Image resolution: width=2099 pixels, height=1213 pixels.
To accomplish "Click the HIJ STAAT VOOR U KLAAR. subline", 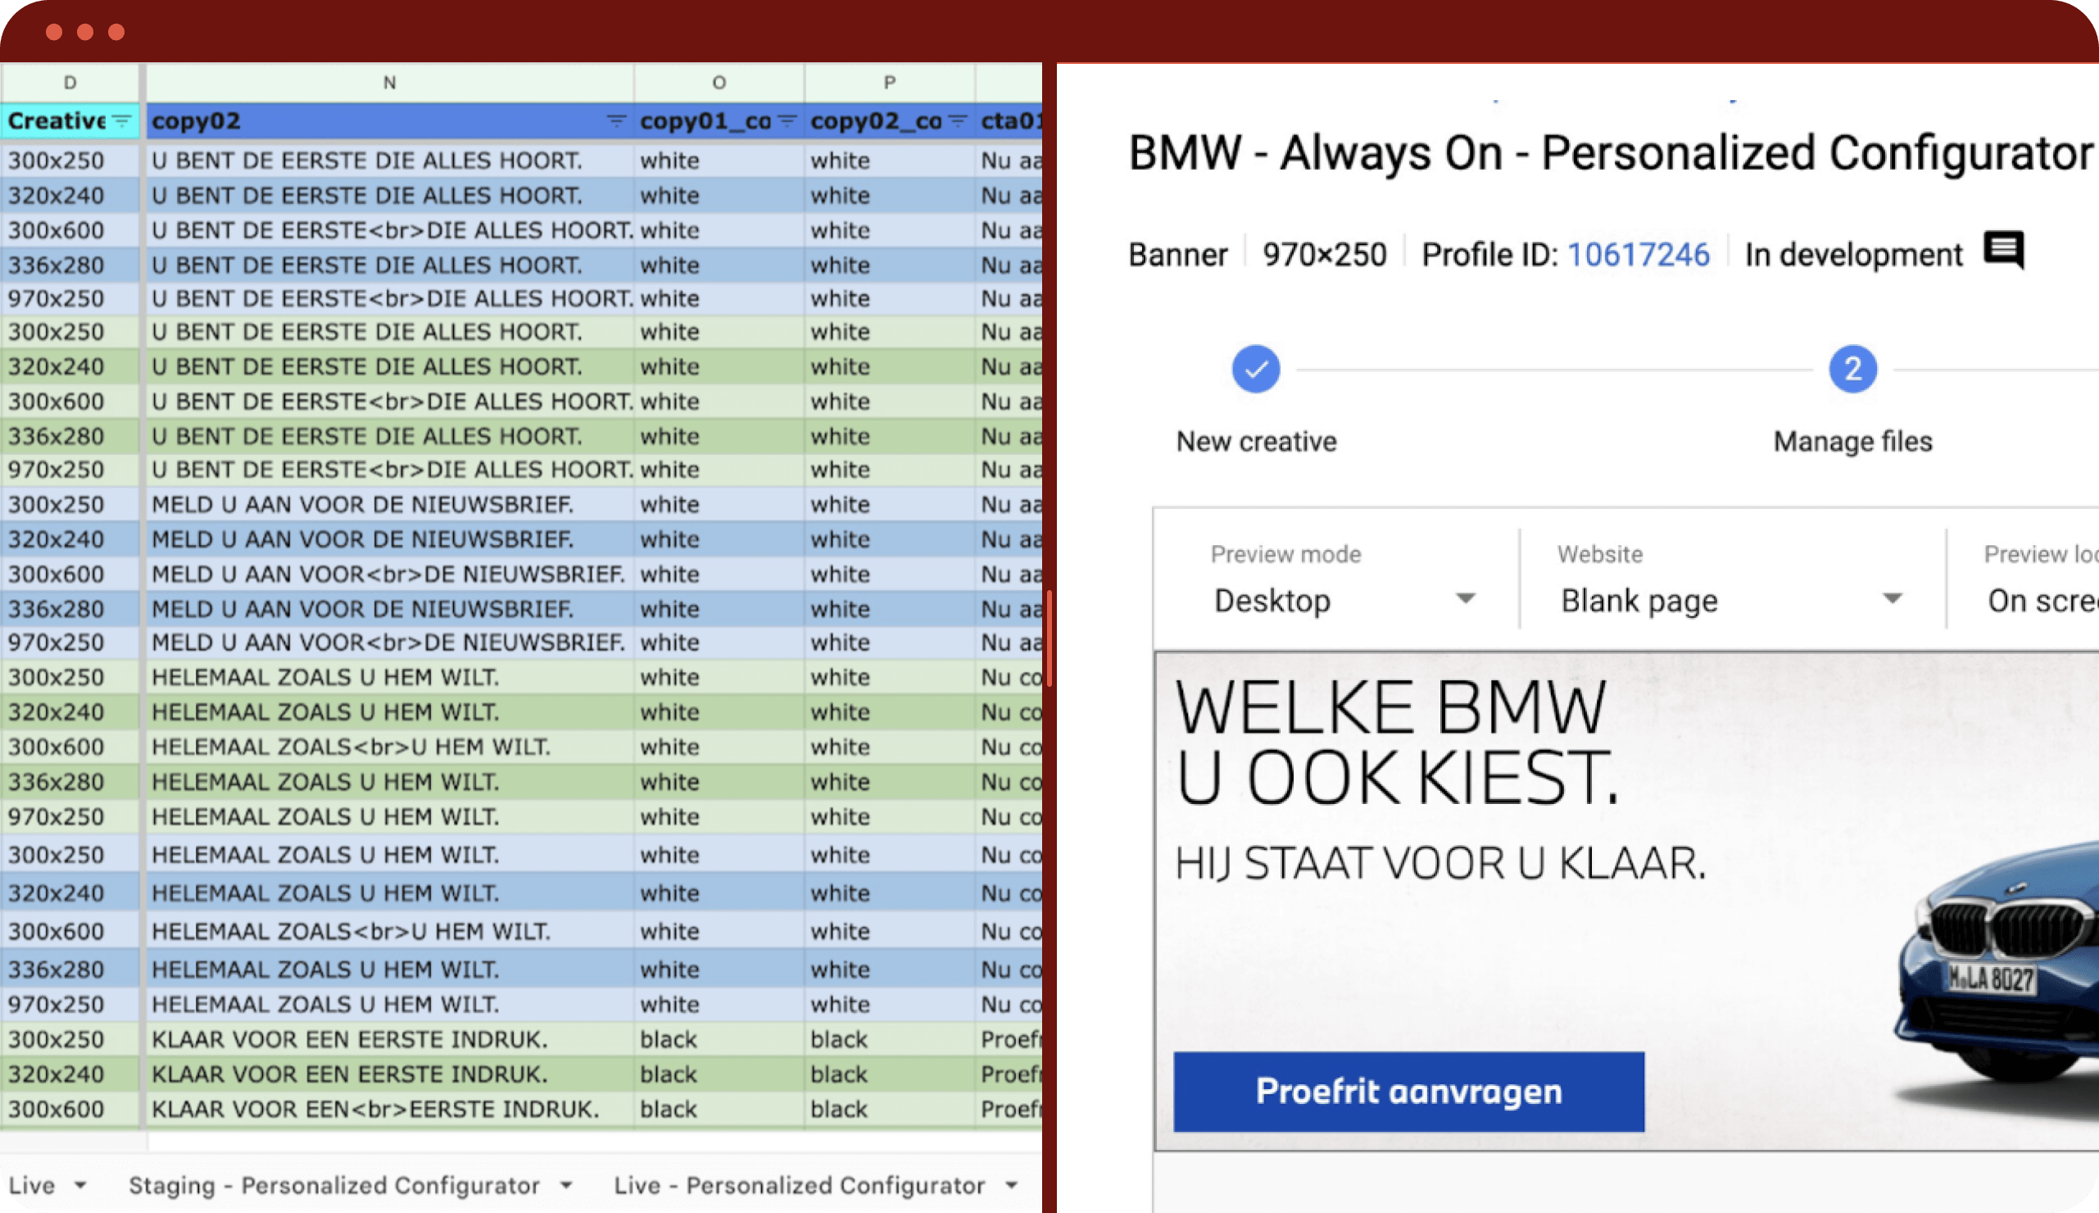I will click(x=1440, y=863).
